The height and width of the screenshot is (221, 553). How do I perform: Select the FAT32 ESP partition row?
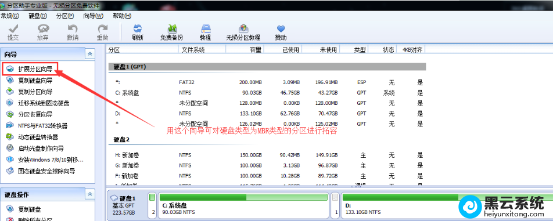tap(267, 82)
